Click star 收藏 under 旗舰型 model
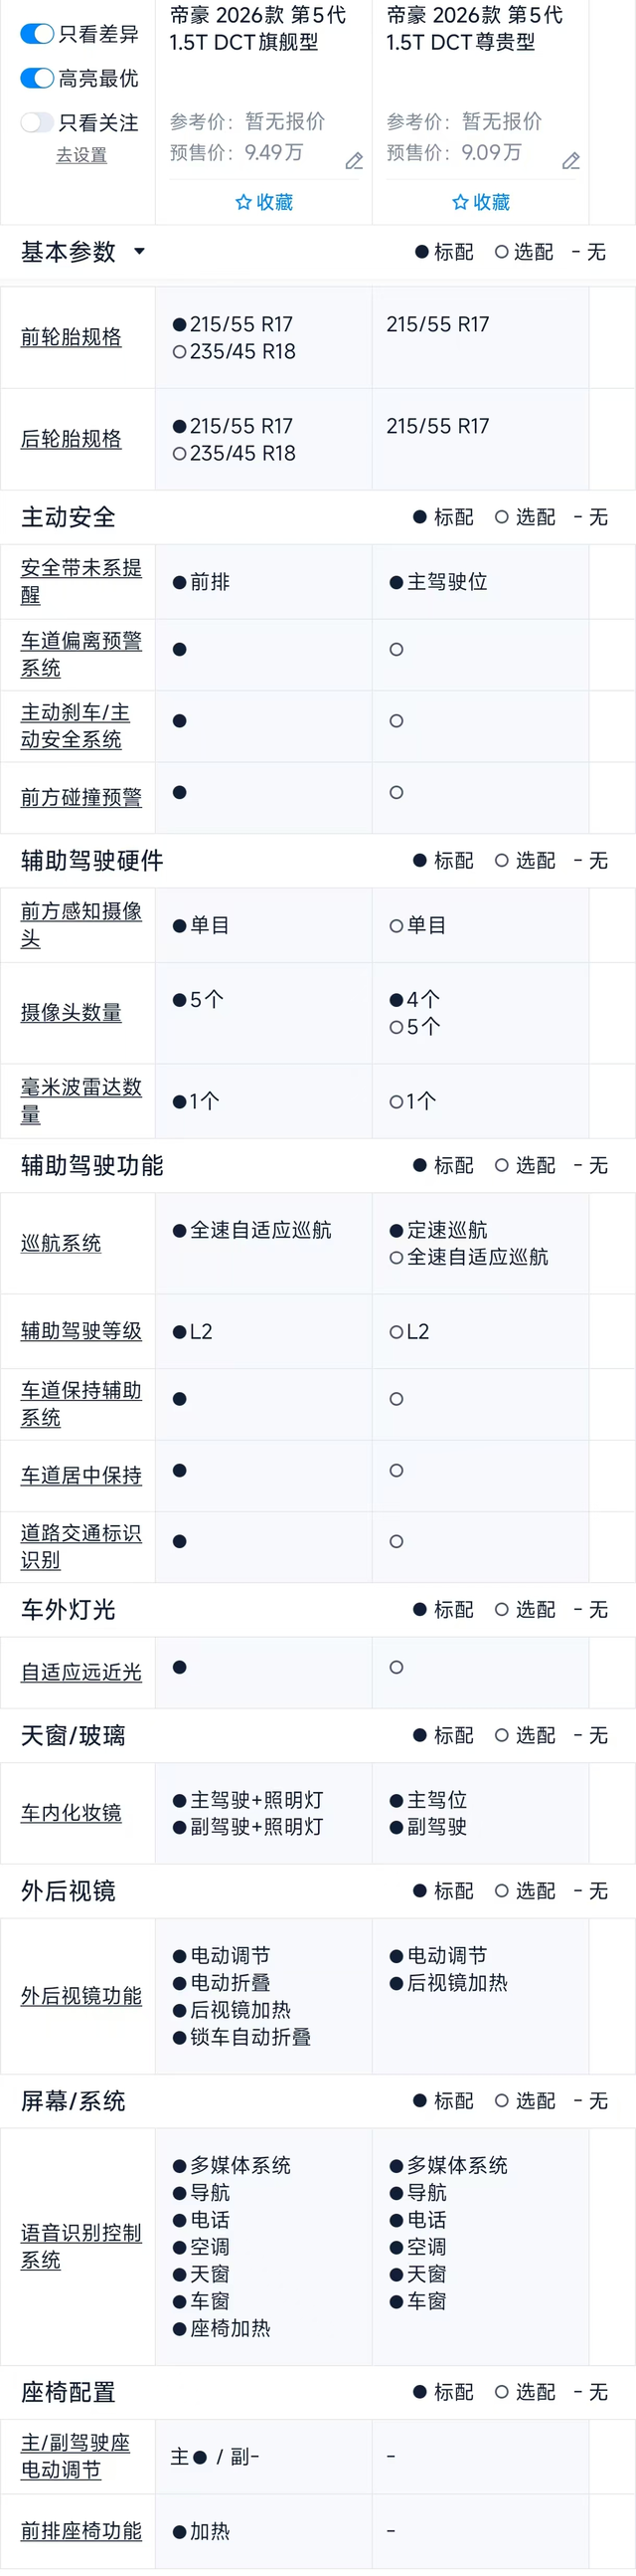The image size is (636, 2576). [263, 202]
